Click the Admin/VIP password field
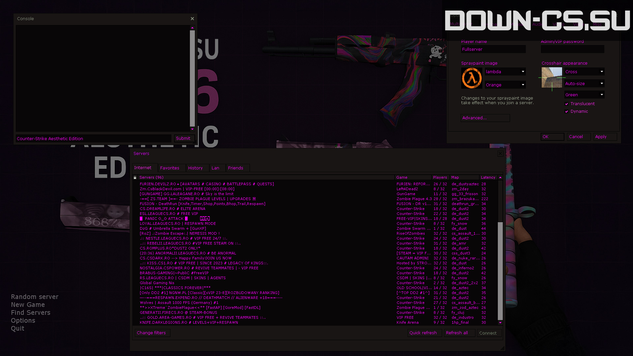The height and width of the screenshot is (356, 633). (572, 49)
